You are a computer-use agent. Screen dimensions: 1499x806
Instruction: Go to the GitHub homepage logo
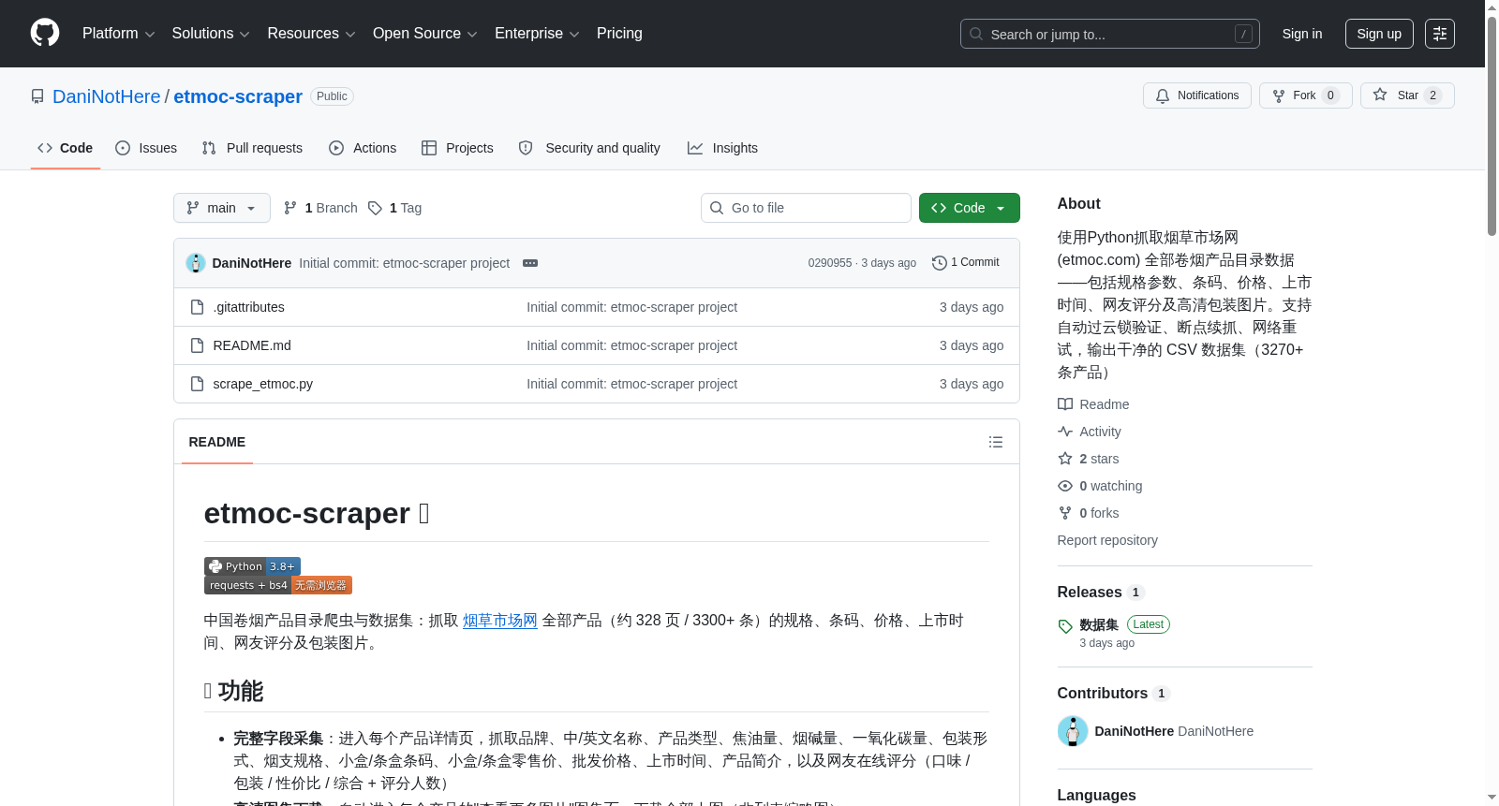click(x=45, y=34)
